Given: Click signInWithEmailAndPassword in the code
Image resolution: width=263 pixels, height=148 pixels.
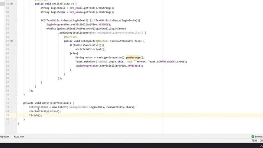Looking at the screenshot, I should click(74, 29).
